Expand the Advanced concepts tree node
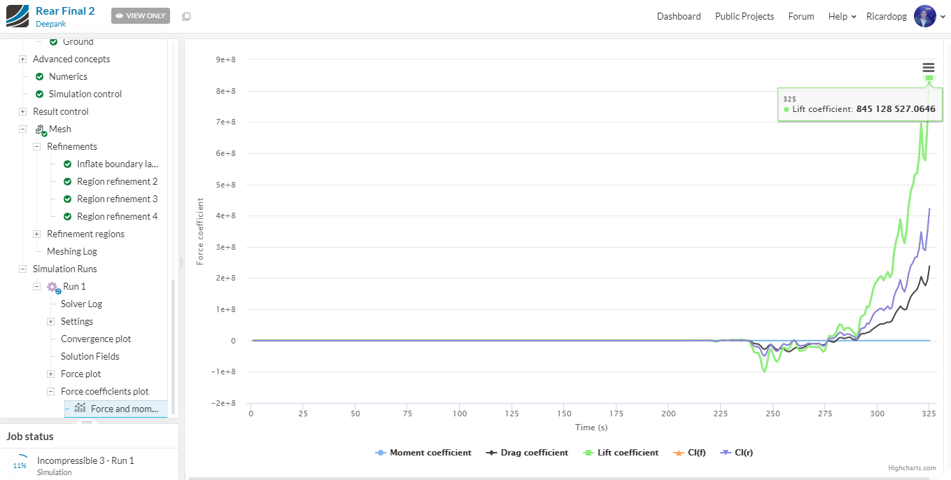This screenshot has height=480, width=951. tap(23, 59)
